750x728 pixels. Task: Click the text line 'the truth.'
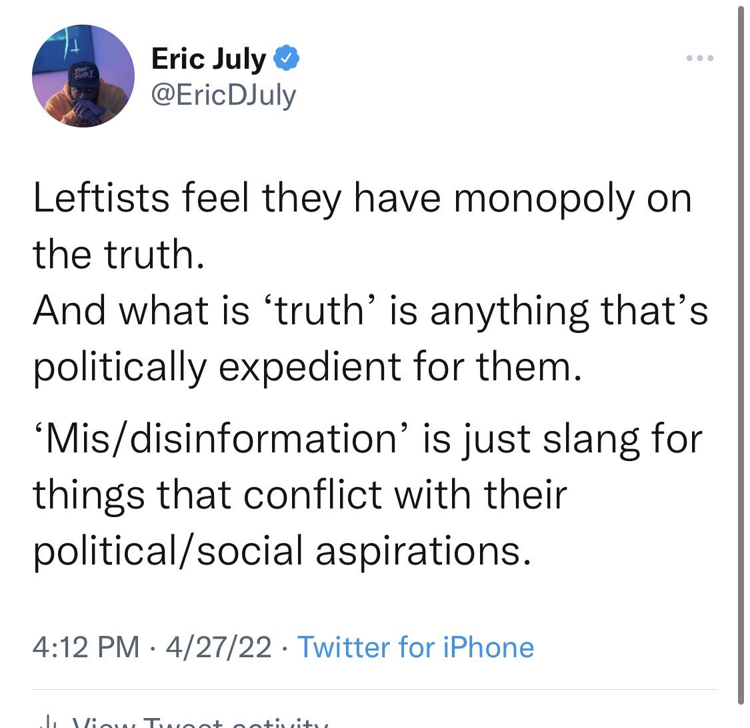coord(118,254)
